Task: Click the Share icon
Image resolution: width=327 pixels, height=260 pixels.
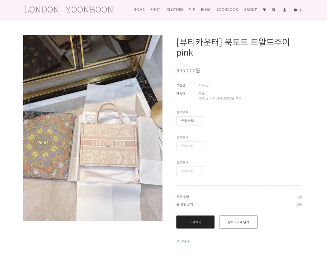Action: pyautogui.click(x=178, y=241)
